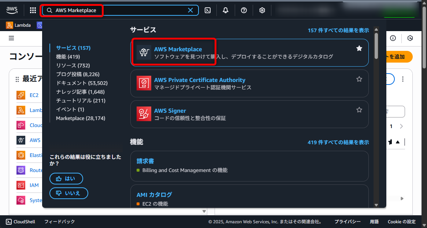The height and width of the screenshot is (228, 427).
Task: Click the drag handle of recent widget
Action: (x=17, y=79)
